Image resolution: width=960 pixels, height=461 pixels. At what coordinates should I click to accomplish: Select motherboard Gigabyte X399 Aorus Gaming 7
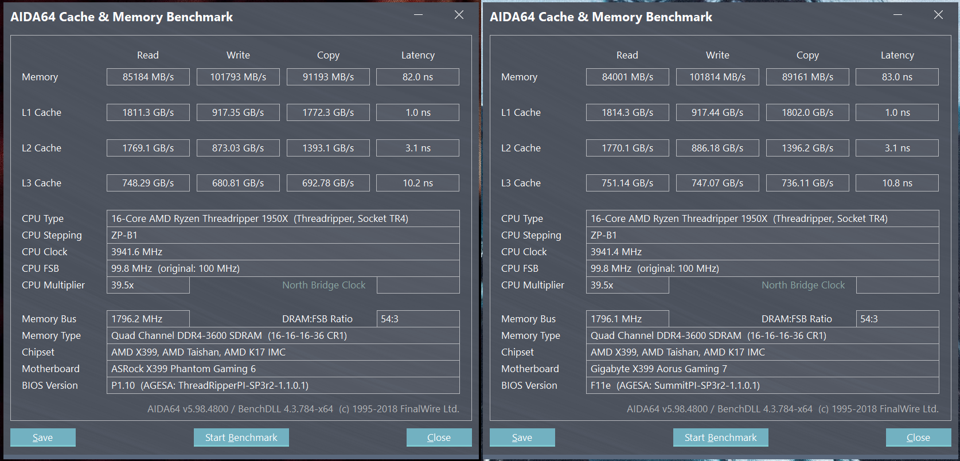click(x=763, y=369)
